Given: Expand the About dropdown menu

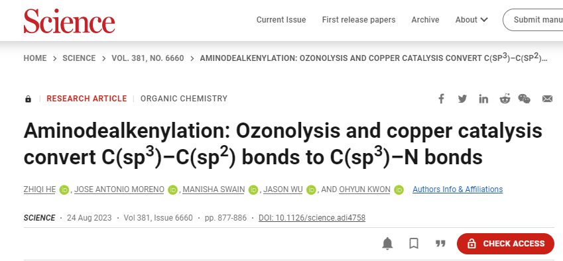Looking at the screenshot, I should [x=471, y=20].
